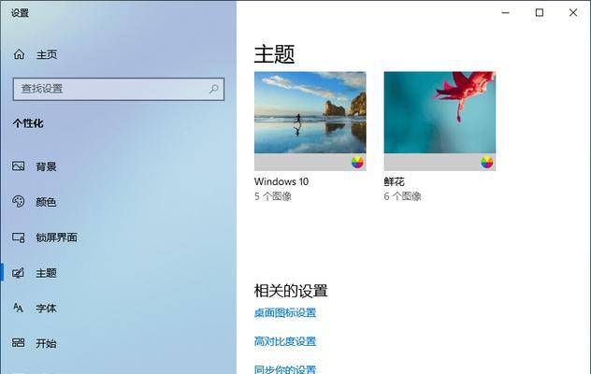Select the 字体 font icon

point(18,308)
